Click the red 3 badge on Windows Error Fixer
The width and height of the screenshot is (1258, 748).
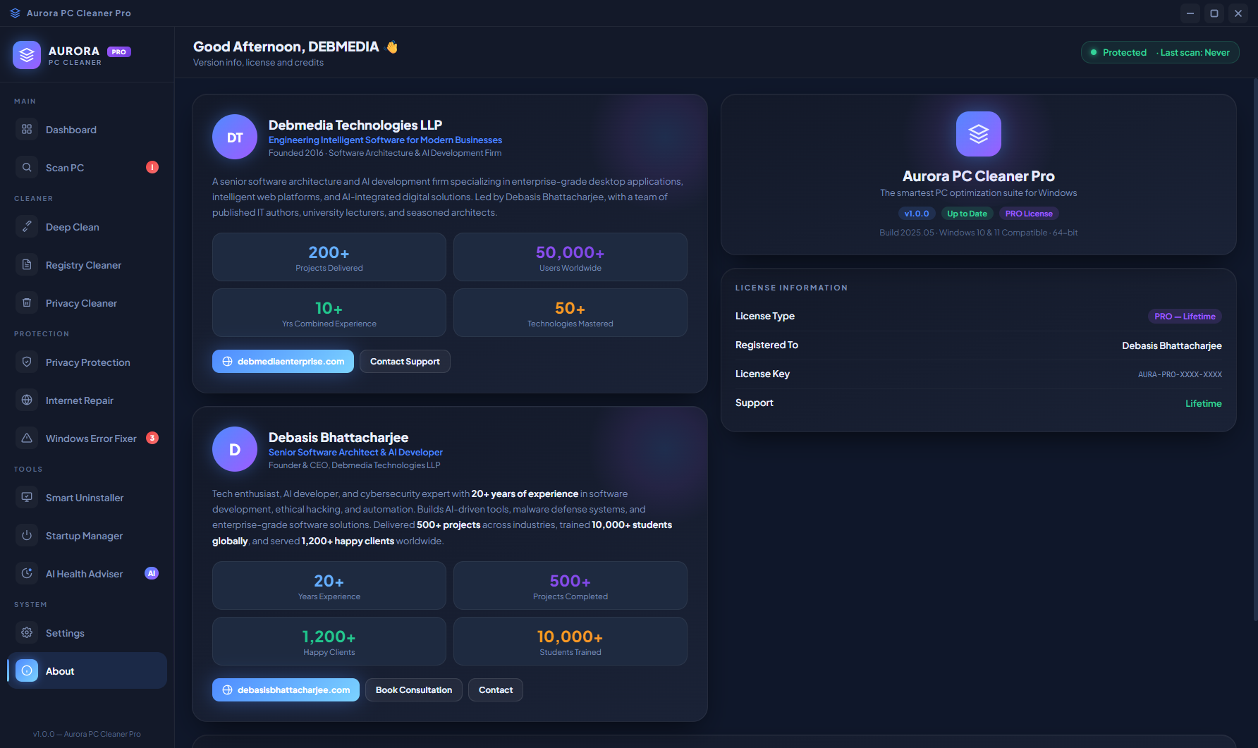tap(152, 438)
